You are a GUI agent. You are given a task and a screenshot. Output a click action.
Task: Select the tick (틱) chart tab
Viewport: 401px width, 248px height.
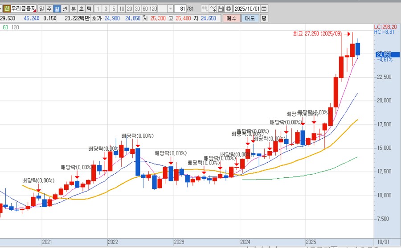pyautogui.click(x=89, y=8)
